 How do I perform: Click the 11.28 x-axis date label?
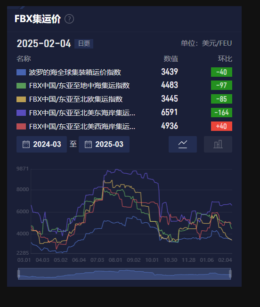pos(188,260)
